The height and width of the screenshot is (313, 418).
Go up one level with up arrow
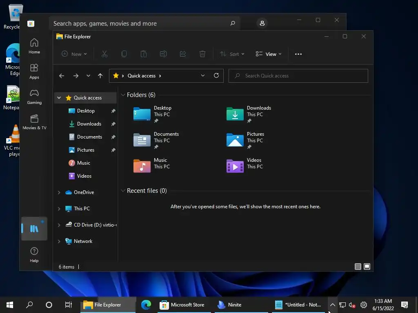click(100, 76)
